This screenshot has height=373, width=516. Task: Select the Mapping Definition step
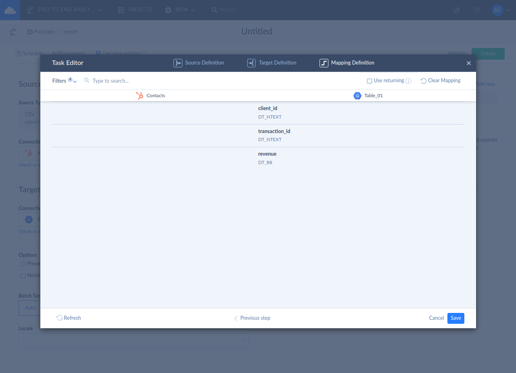tap(347, 63)
